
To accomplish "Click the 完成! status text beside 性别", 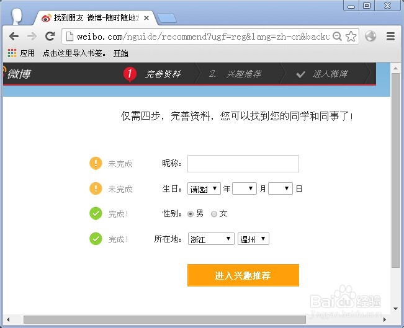I will click(x=119, y=214).
